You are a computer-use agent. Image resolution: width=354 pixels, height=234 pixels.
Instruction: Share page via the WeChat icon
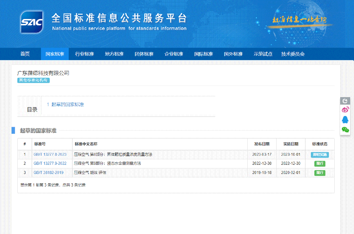(x=345, y=129)
